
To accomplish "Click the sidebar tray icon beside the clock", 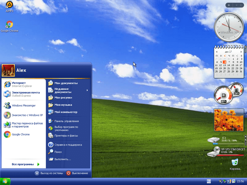I will click(233, 181).
